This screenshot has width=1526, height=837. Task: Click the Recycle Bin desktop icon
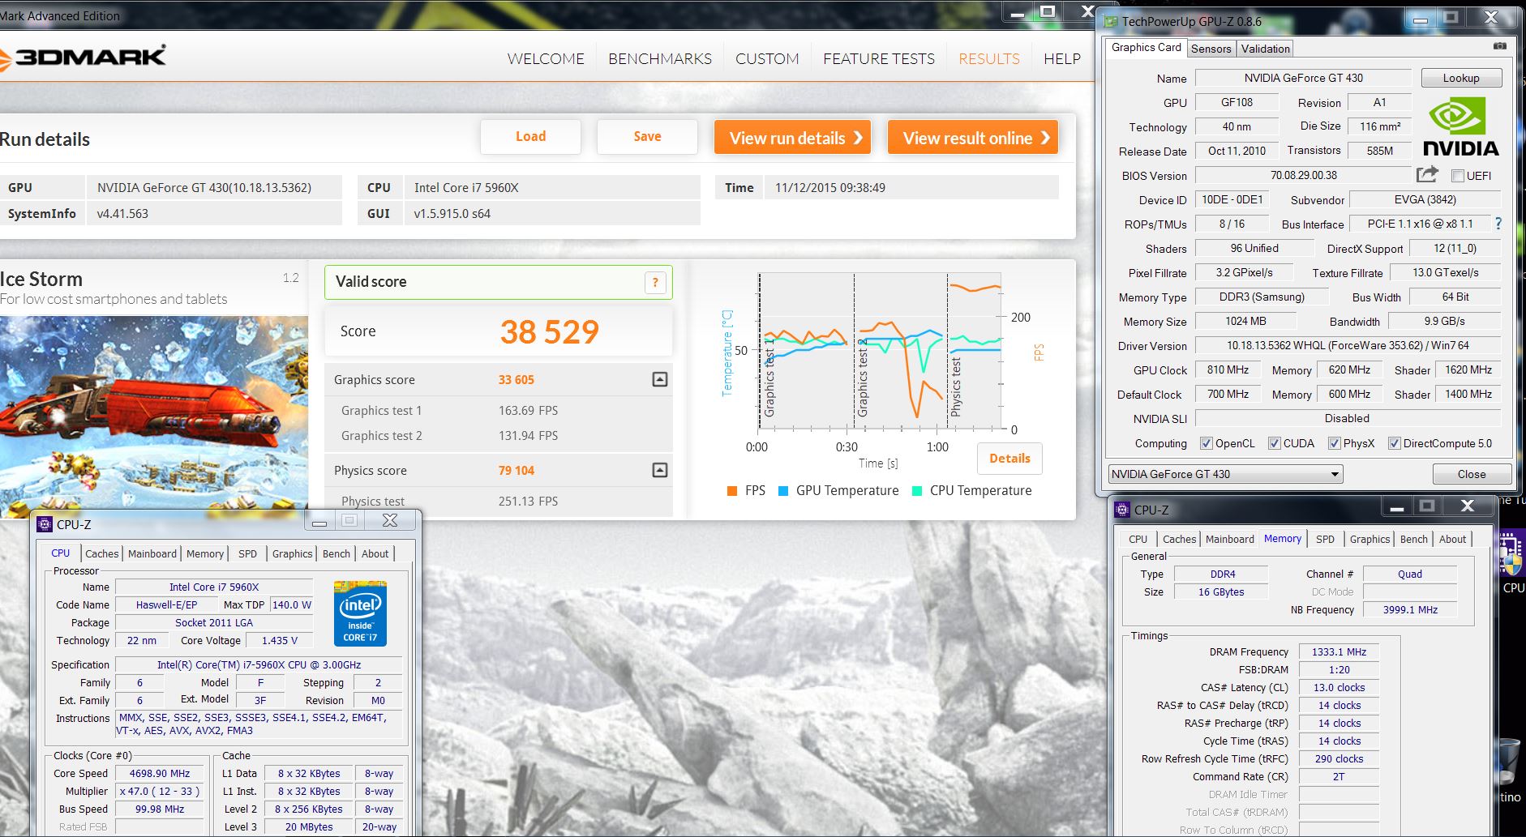click(x=1509, y=763)
